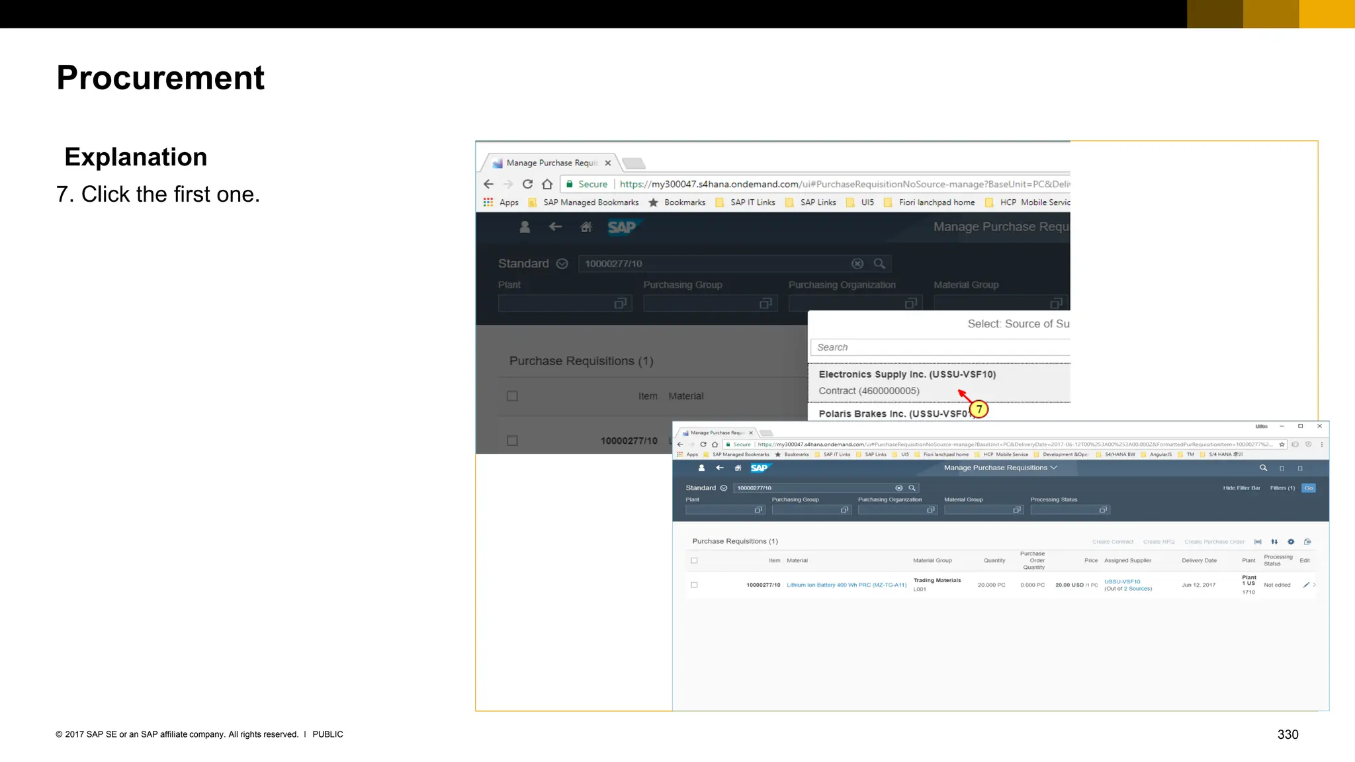Click Filters (1)
The image size is (1355, 762).
(x=1282, y=488)
